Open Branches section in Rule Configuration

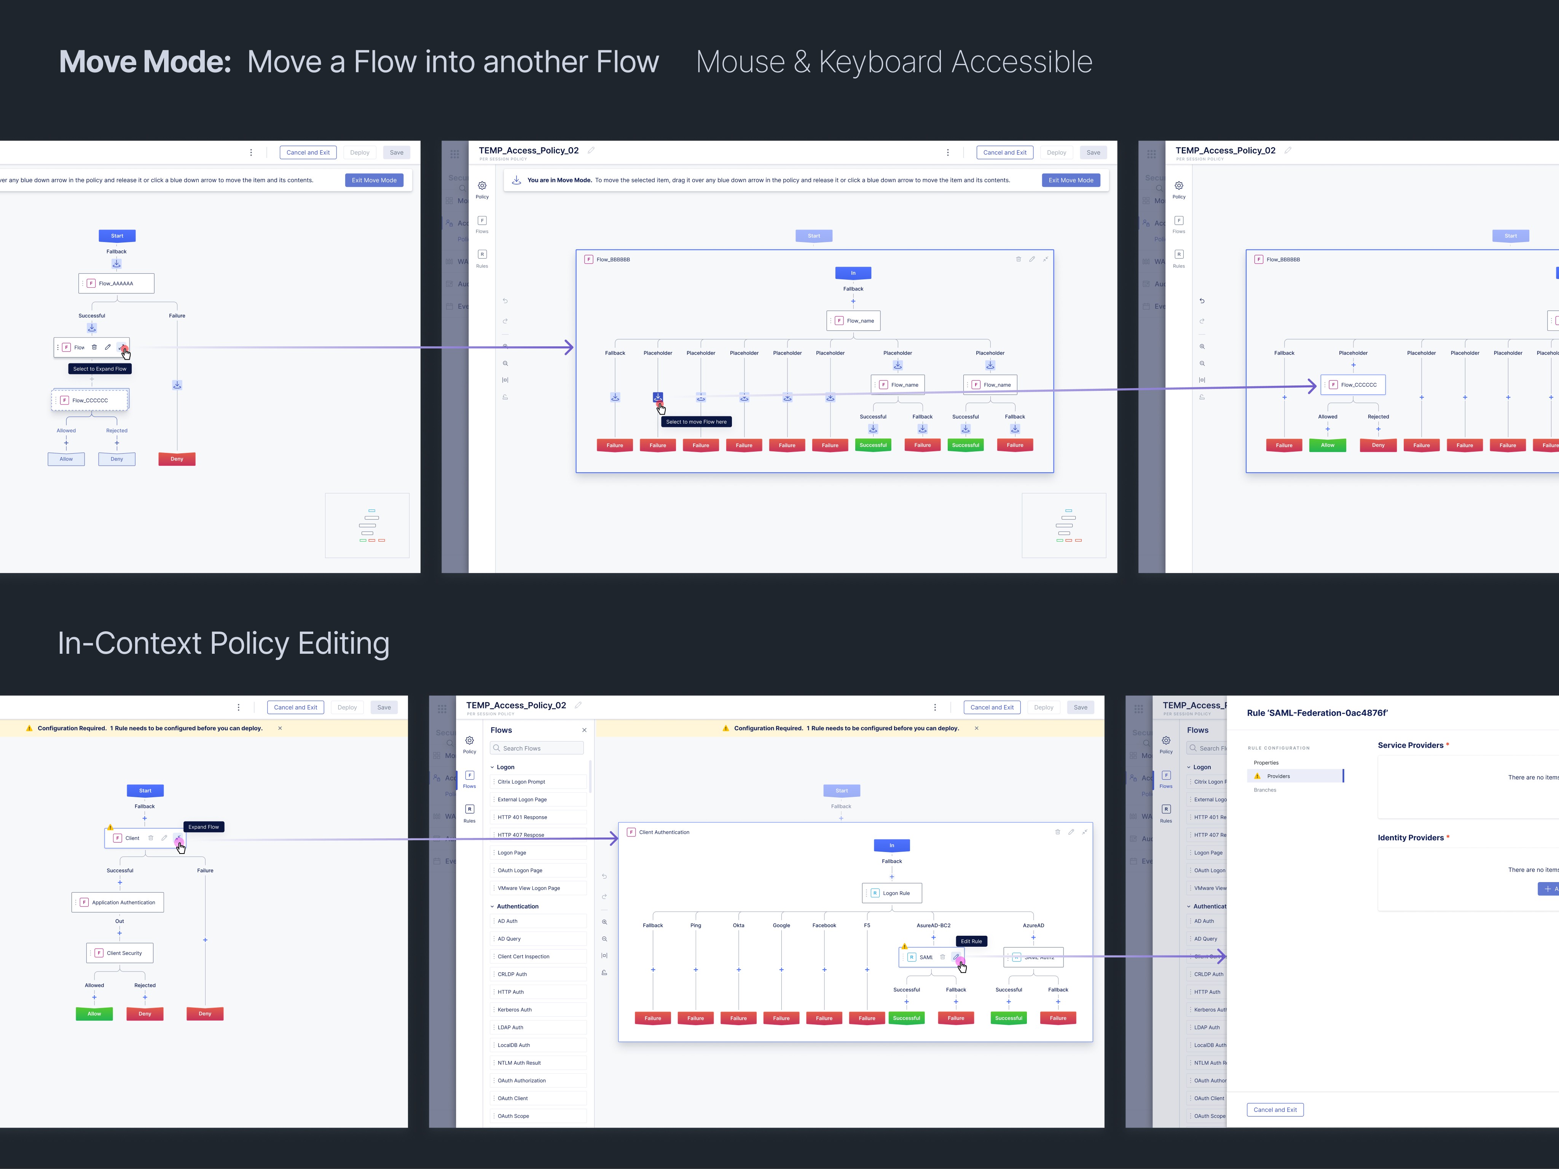[x=1265, y=790]
